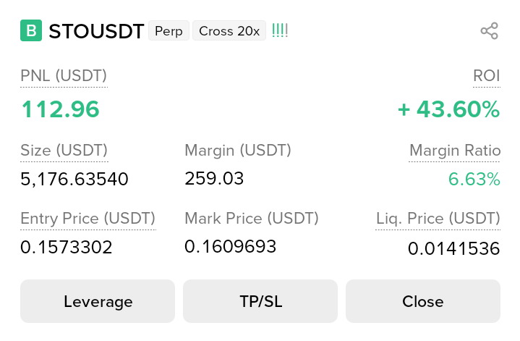This screenshot has width=520, height=341.
Task: Click the +43.60% ROI value
Action: pyautogui.click(x=448, y=109)
